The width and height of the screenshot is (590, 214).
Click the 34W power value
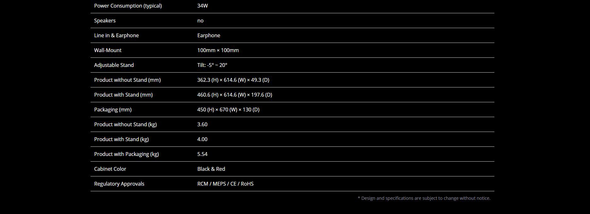(x=203, y=6)
